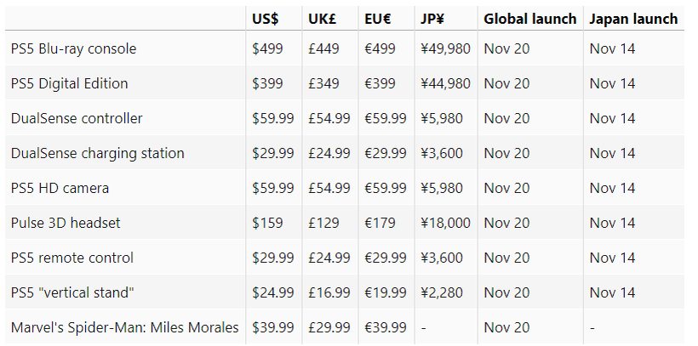Select the EU€ column header
Image resolution: width=698 pixels, height=346 pixels.
pos(380,19)
